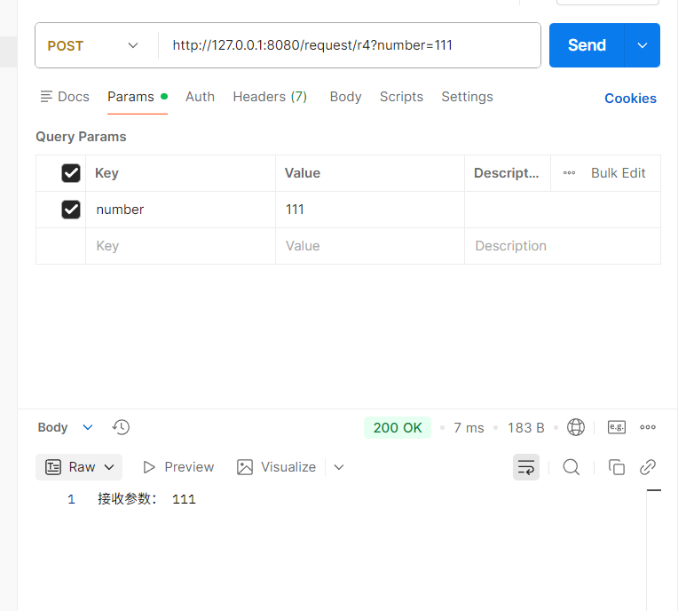Screen dimensions: 678x611
Task: Open the Headers (7) tab
Action: [270, 97]
